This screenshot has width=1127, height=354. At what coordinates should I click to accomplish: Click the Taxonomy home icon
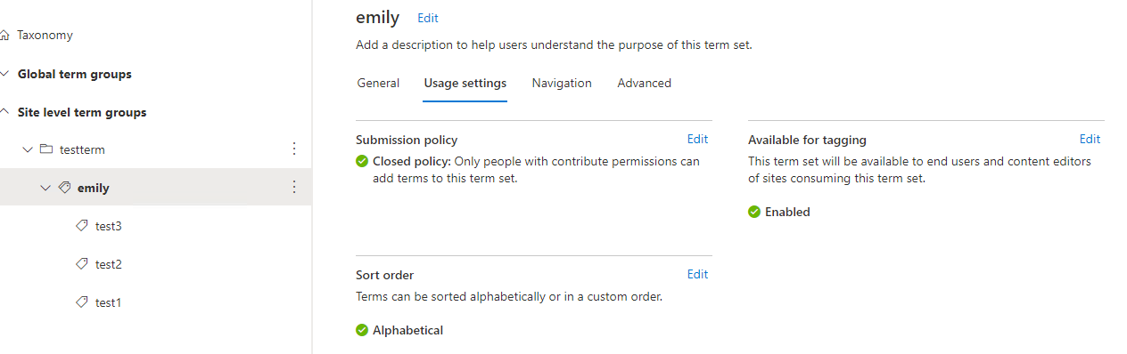click(x=4, y=36)
